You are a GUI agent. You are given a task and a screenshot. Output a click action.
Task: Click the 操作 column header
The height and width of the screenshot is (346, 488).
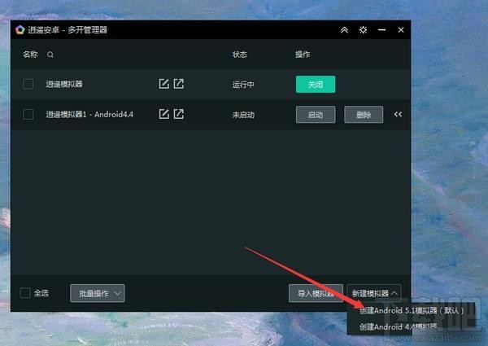303,55
